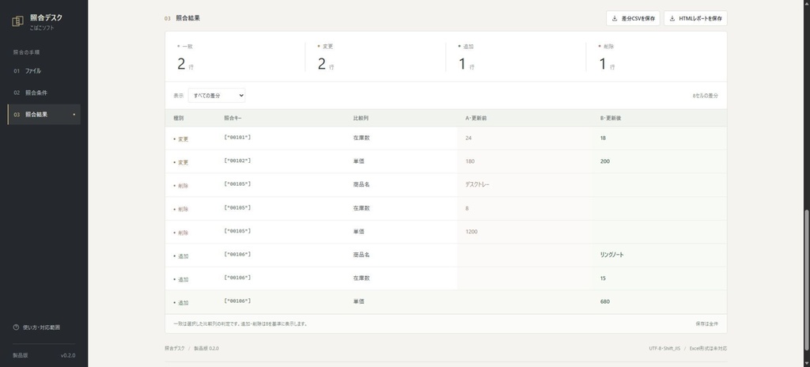Click 単価 in the 00106 added row

(358, 301)
